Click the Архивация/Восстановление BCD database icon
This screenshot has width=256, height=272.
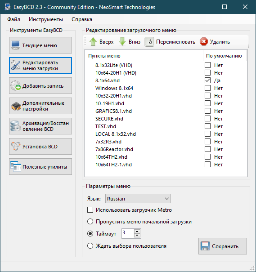pyautogui.click(x=15, y=126)
